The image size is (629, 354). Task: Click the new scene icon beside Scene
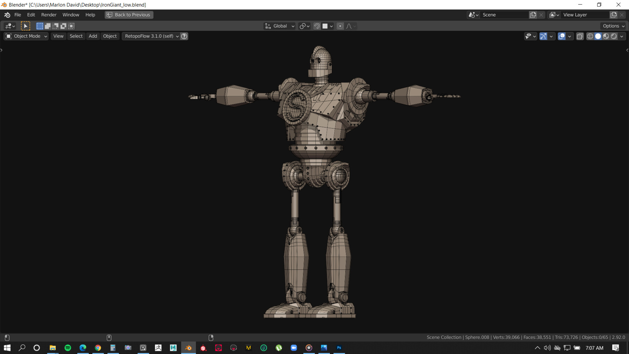[533, 15]
